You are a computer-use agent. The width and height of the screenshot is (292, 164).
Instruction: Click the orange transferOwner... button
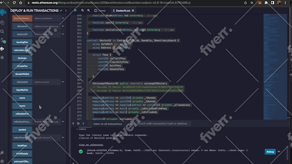22,18
